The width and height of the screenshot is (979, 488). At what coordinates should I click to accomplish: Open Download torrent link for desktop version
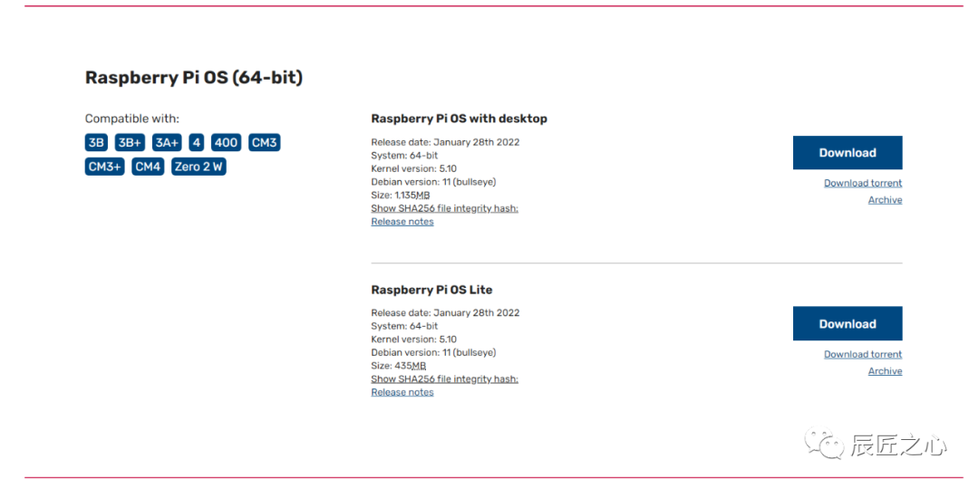coord(862,183)
